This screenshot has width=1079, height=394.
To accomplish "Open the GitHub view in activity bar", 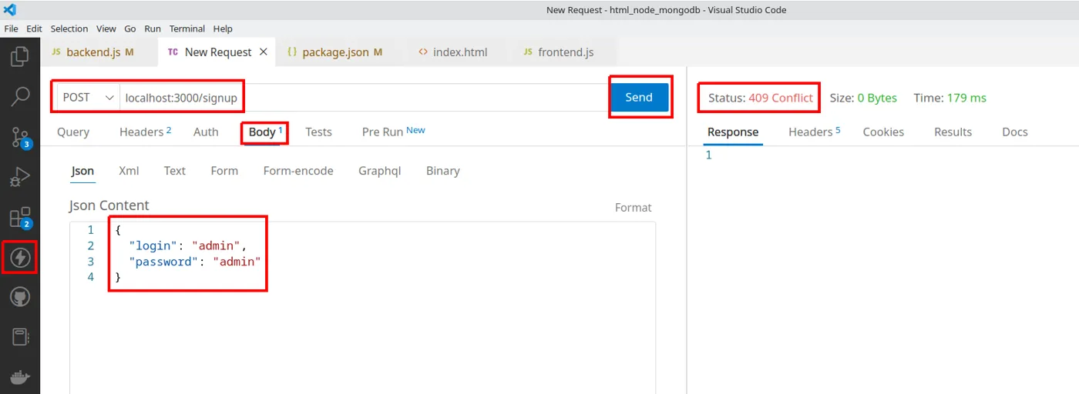I will pos(20,297).
